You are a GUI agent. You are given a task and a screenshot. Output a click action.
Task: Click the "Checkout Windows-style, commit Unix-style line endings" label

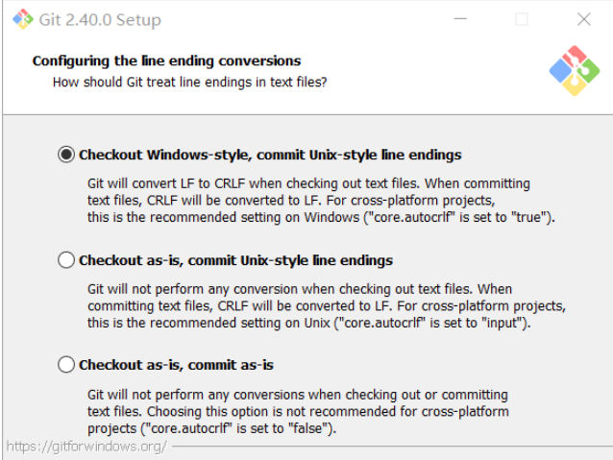coord(270,155)
